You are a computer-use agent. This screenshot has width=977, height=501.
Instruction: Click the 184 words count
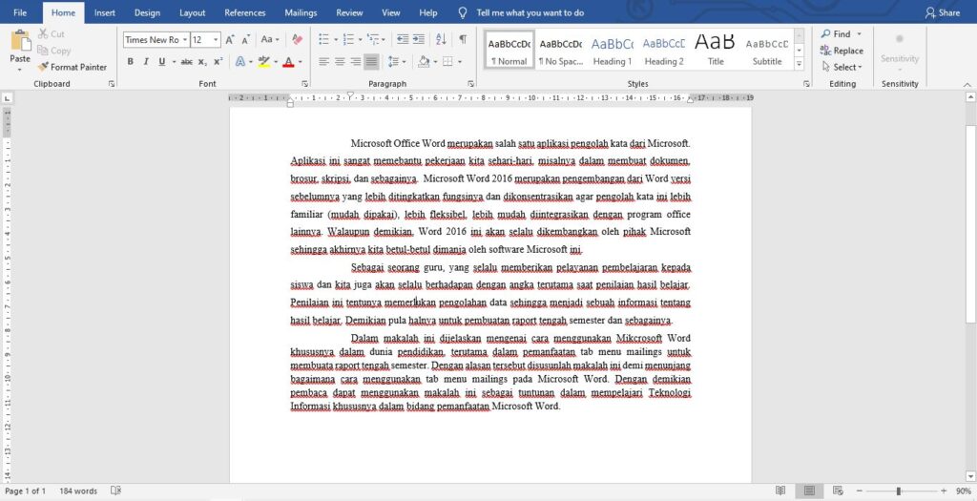(78, 491)
